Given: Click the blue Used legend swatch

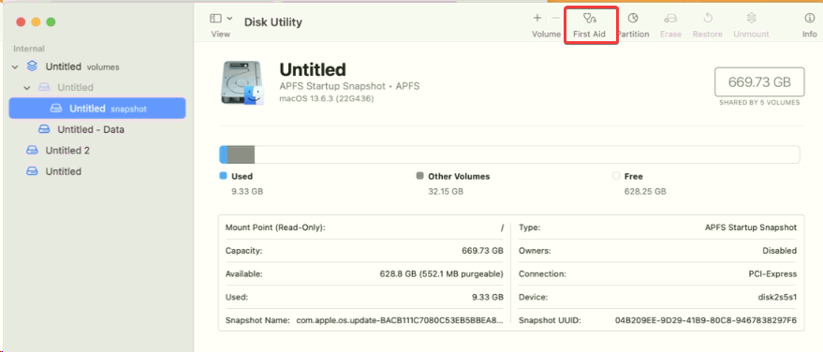Looking at the screenshot, I should [223, 176].
